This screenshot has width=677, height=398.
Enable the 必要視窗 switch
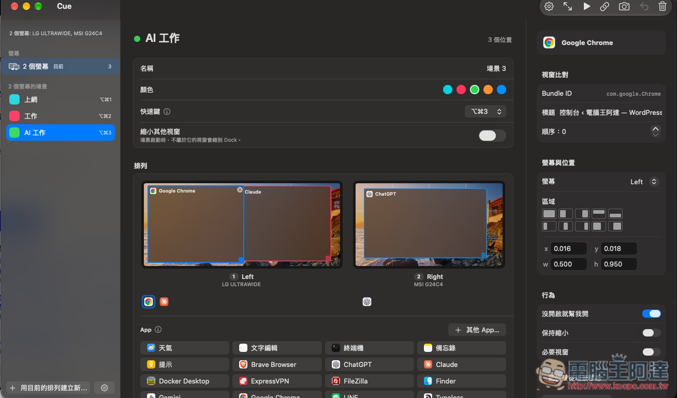(x=652, y=352)
